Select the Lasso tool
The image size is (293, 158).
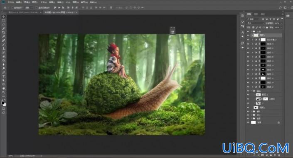pyautogui.click(x=4, y=24)
